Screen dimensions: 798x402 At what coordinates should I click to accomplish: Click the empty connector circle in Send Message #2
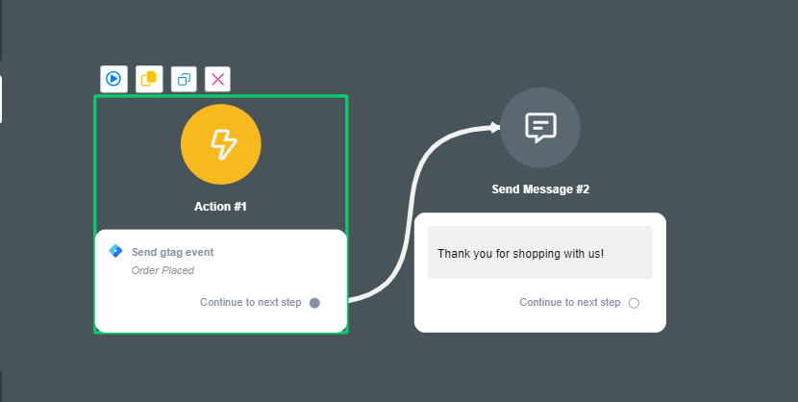tap(634, 303)
